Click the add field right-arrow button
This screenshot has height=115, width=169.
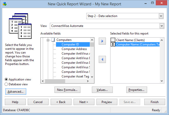coord(102,41)
